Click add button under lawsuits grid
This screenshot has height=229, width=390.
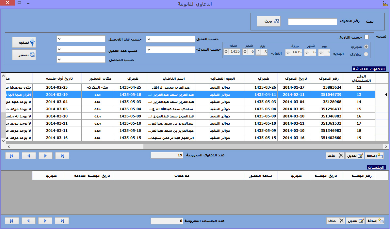[x=375, y=156]
